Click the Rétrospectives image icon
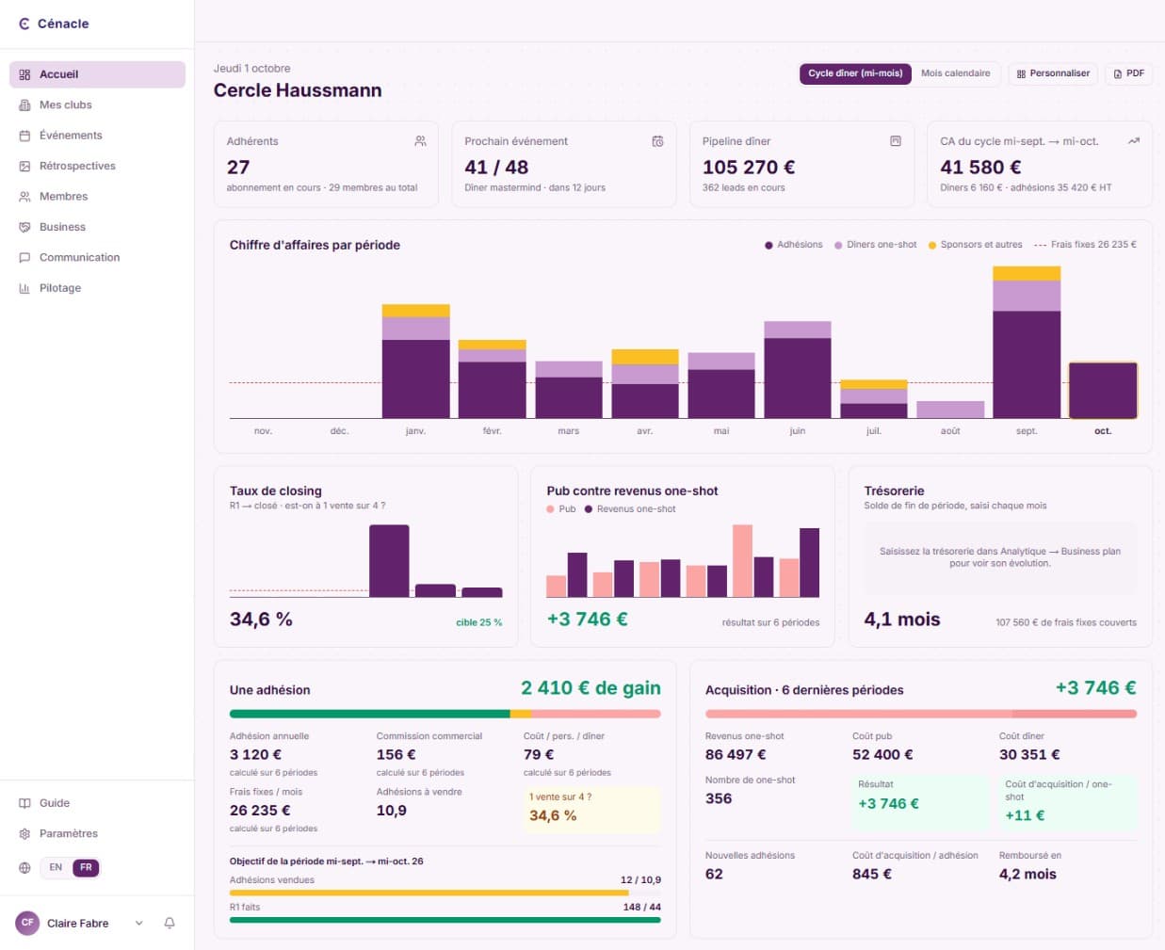Screen dimensions: 1165x950 24,167
